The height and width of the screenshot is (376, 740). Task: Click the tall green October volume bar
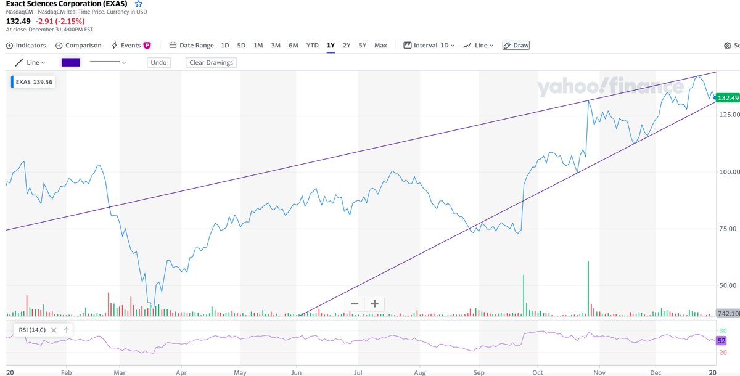pyautogui.click(x=588, y=288)
